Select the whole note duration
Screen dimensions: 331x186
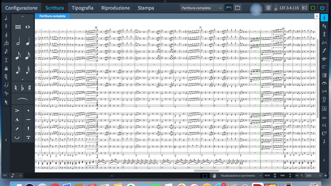click(28, 27)
